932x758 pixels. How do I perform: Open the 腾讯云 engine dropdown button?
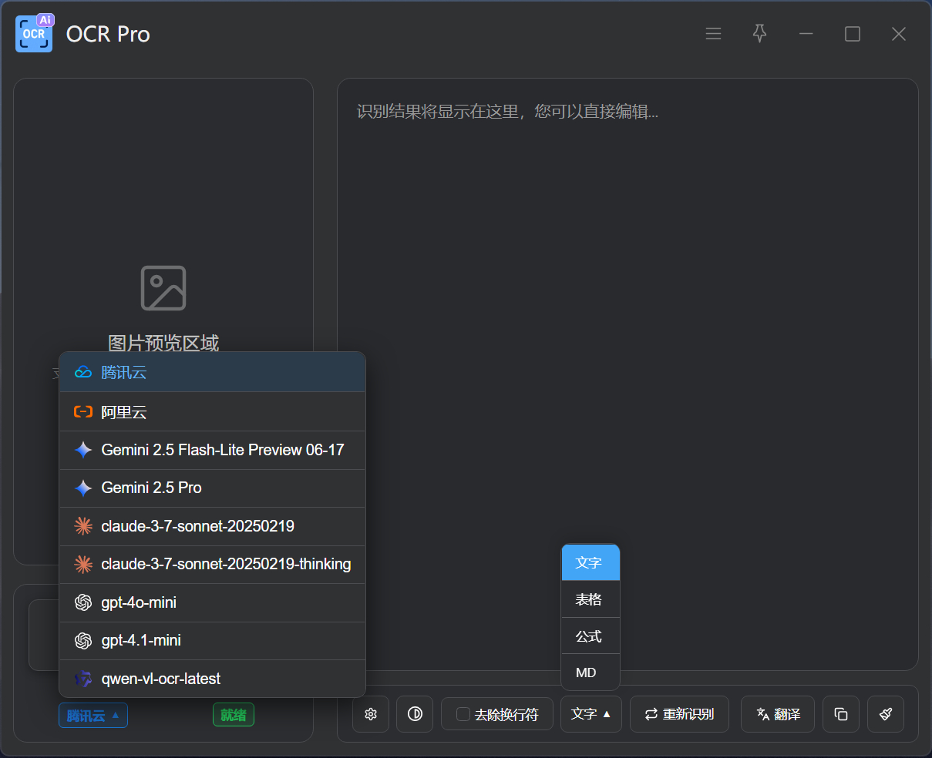tap(93, 716)
